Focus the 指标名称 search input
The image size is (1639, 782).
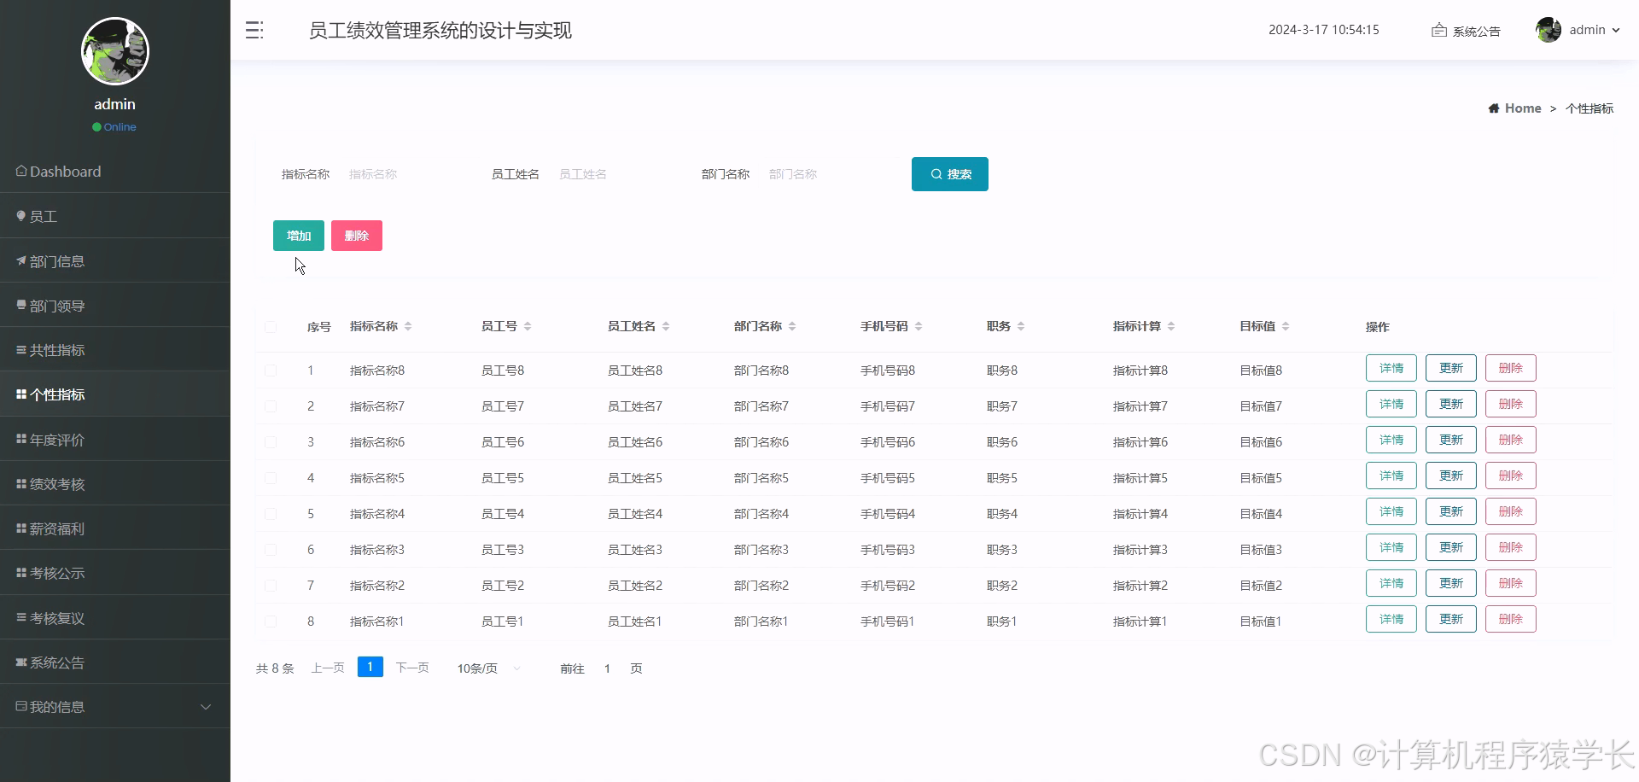point(405,174)
